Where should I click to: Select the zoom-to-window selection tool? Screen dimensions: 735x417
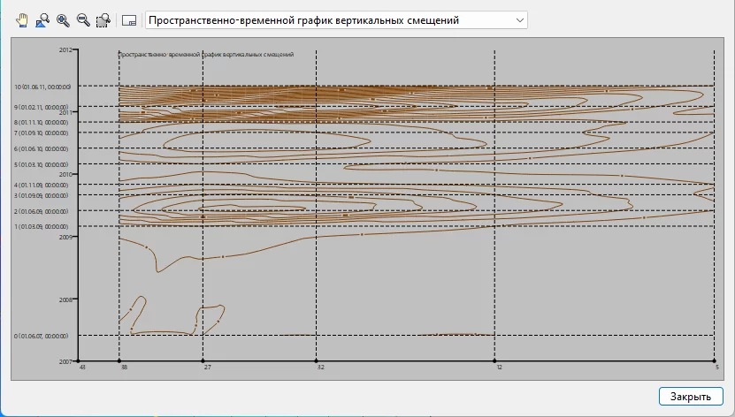click(x=103, y=20)
